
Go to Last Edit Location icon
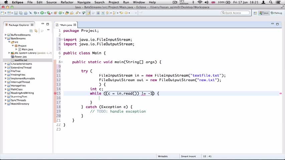pyautogui.click(x=121, y=13)
